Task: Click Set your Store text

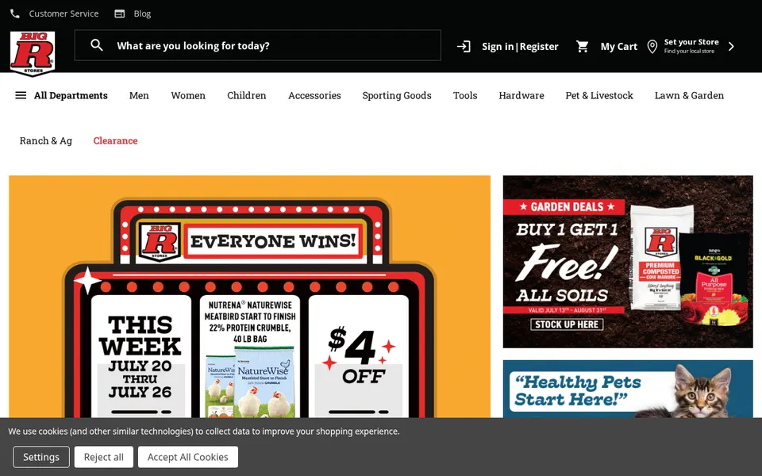Action: 691,42
